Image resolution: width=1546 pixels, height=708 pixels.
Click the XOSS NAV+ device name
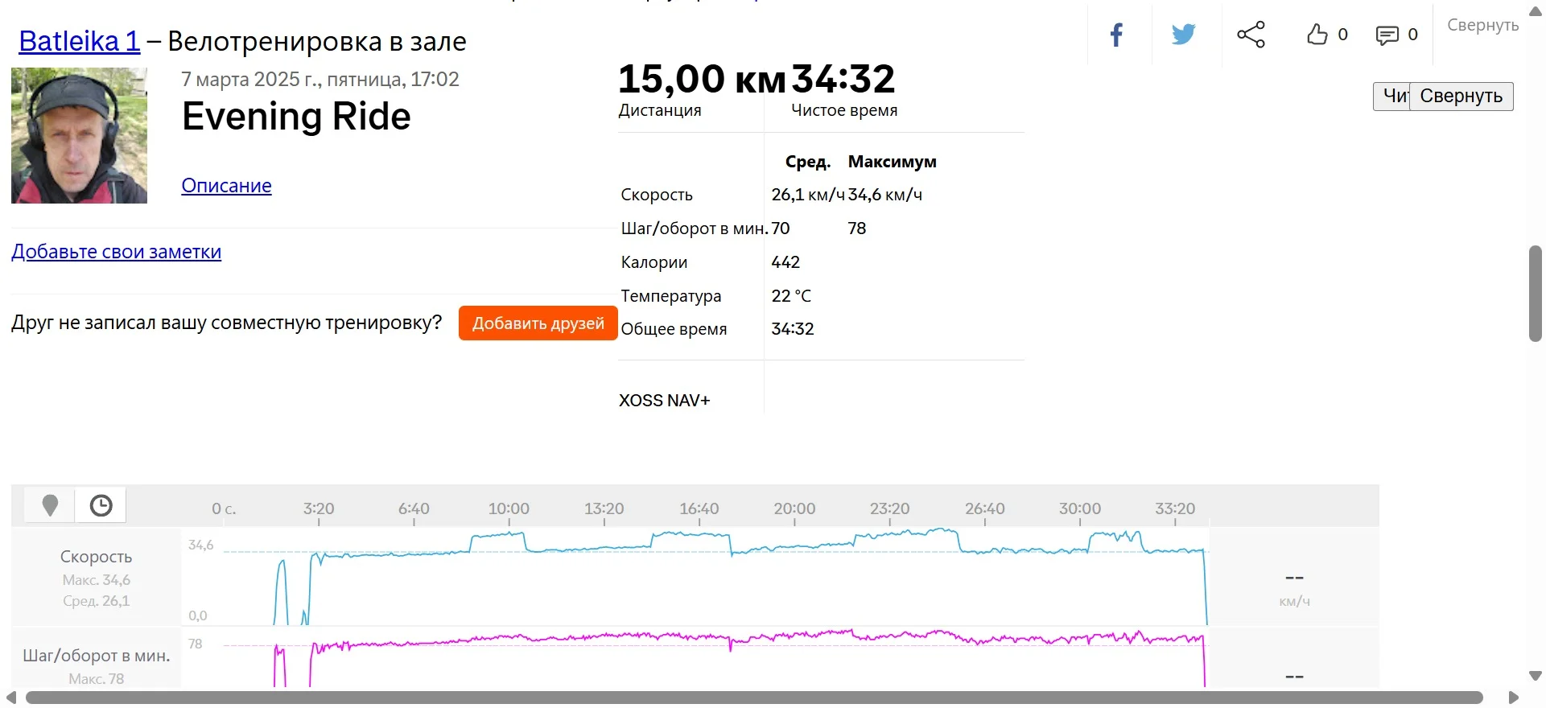(x=664, y=401)
